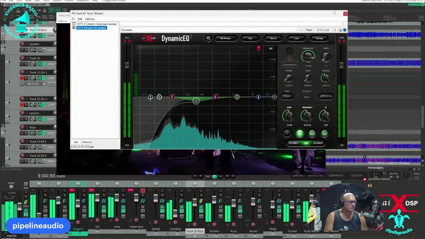Select HI SHELF filter type

tap(318, 143)
